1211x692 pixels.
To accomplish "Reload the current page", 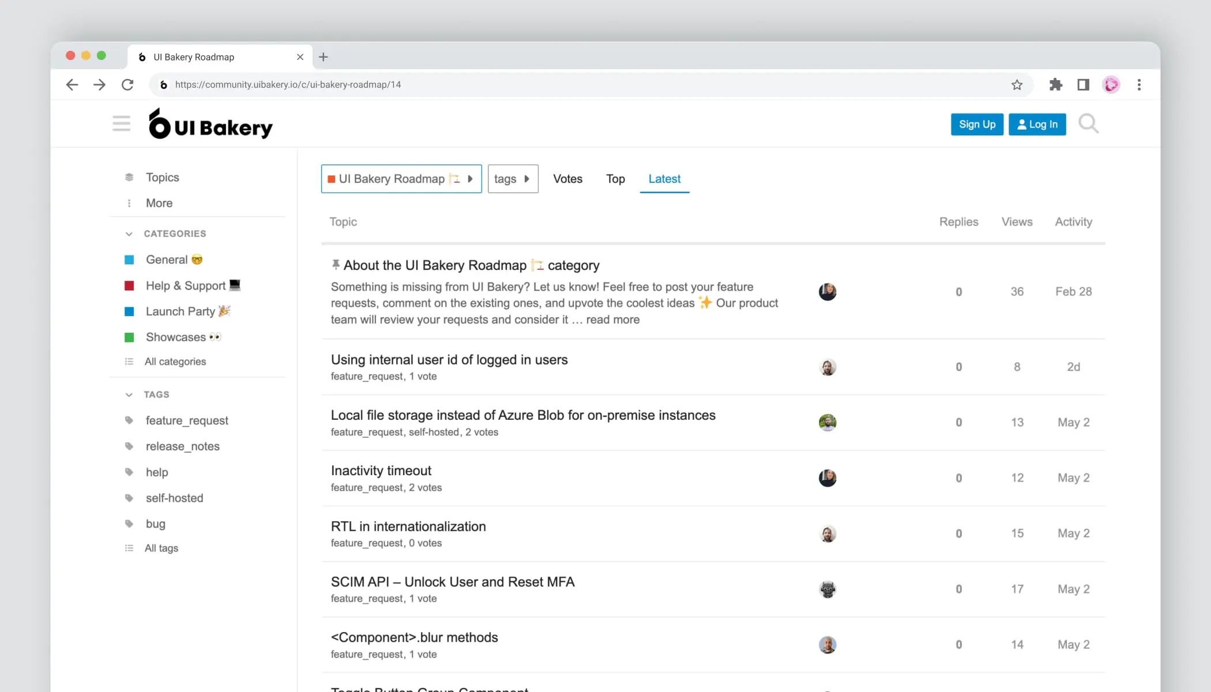I will (127, 85).
